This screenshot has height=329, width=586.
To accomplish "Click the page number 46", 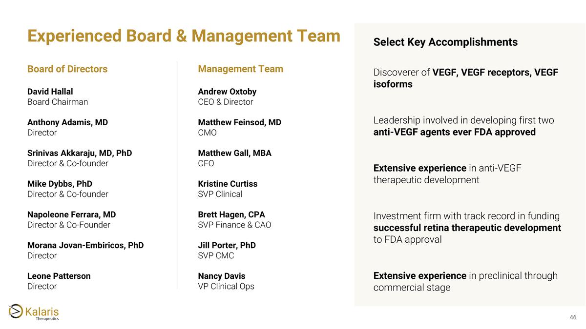I will (573, 318).
